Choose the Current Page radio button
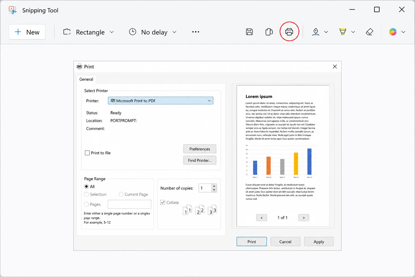 tap(121, 194)
